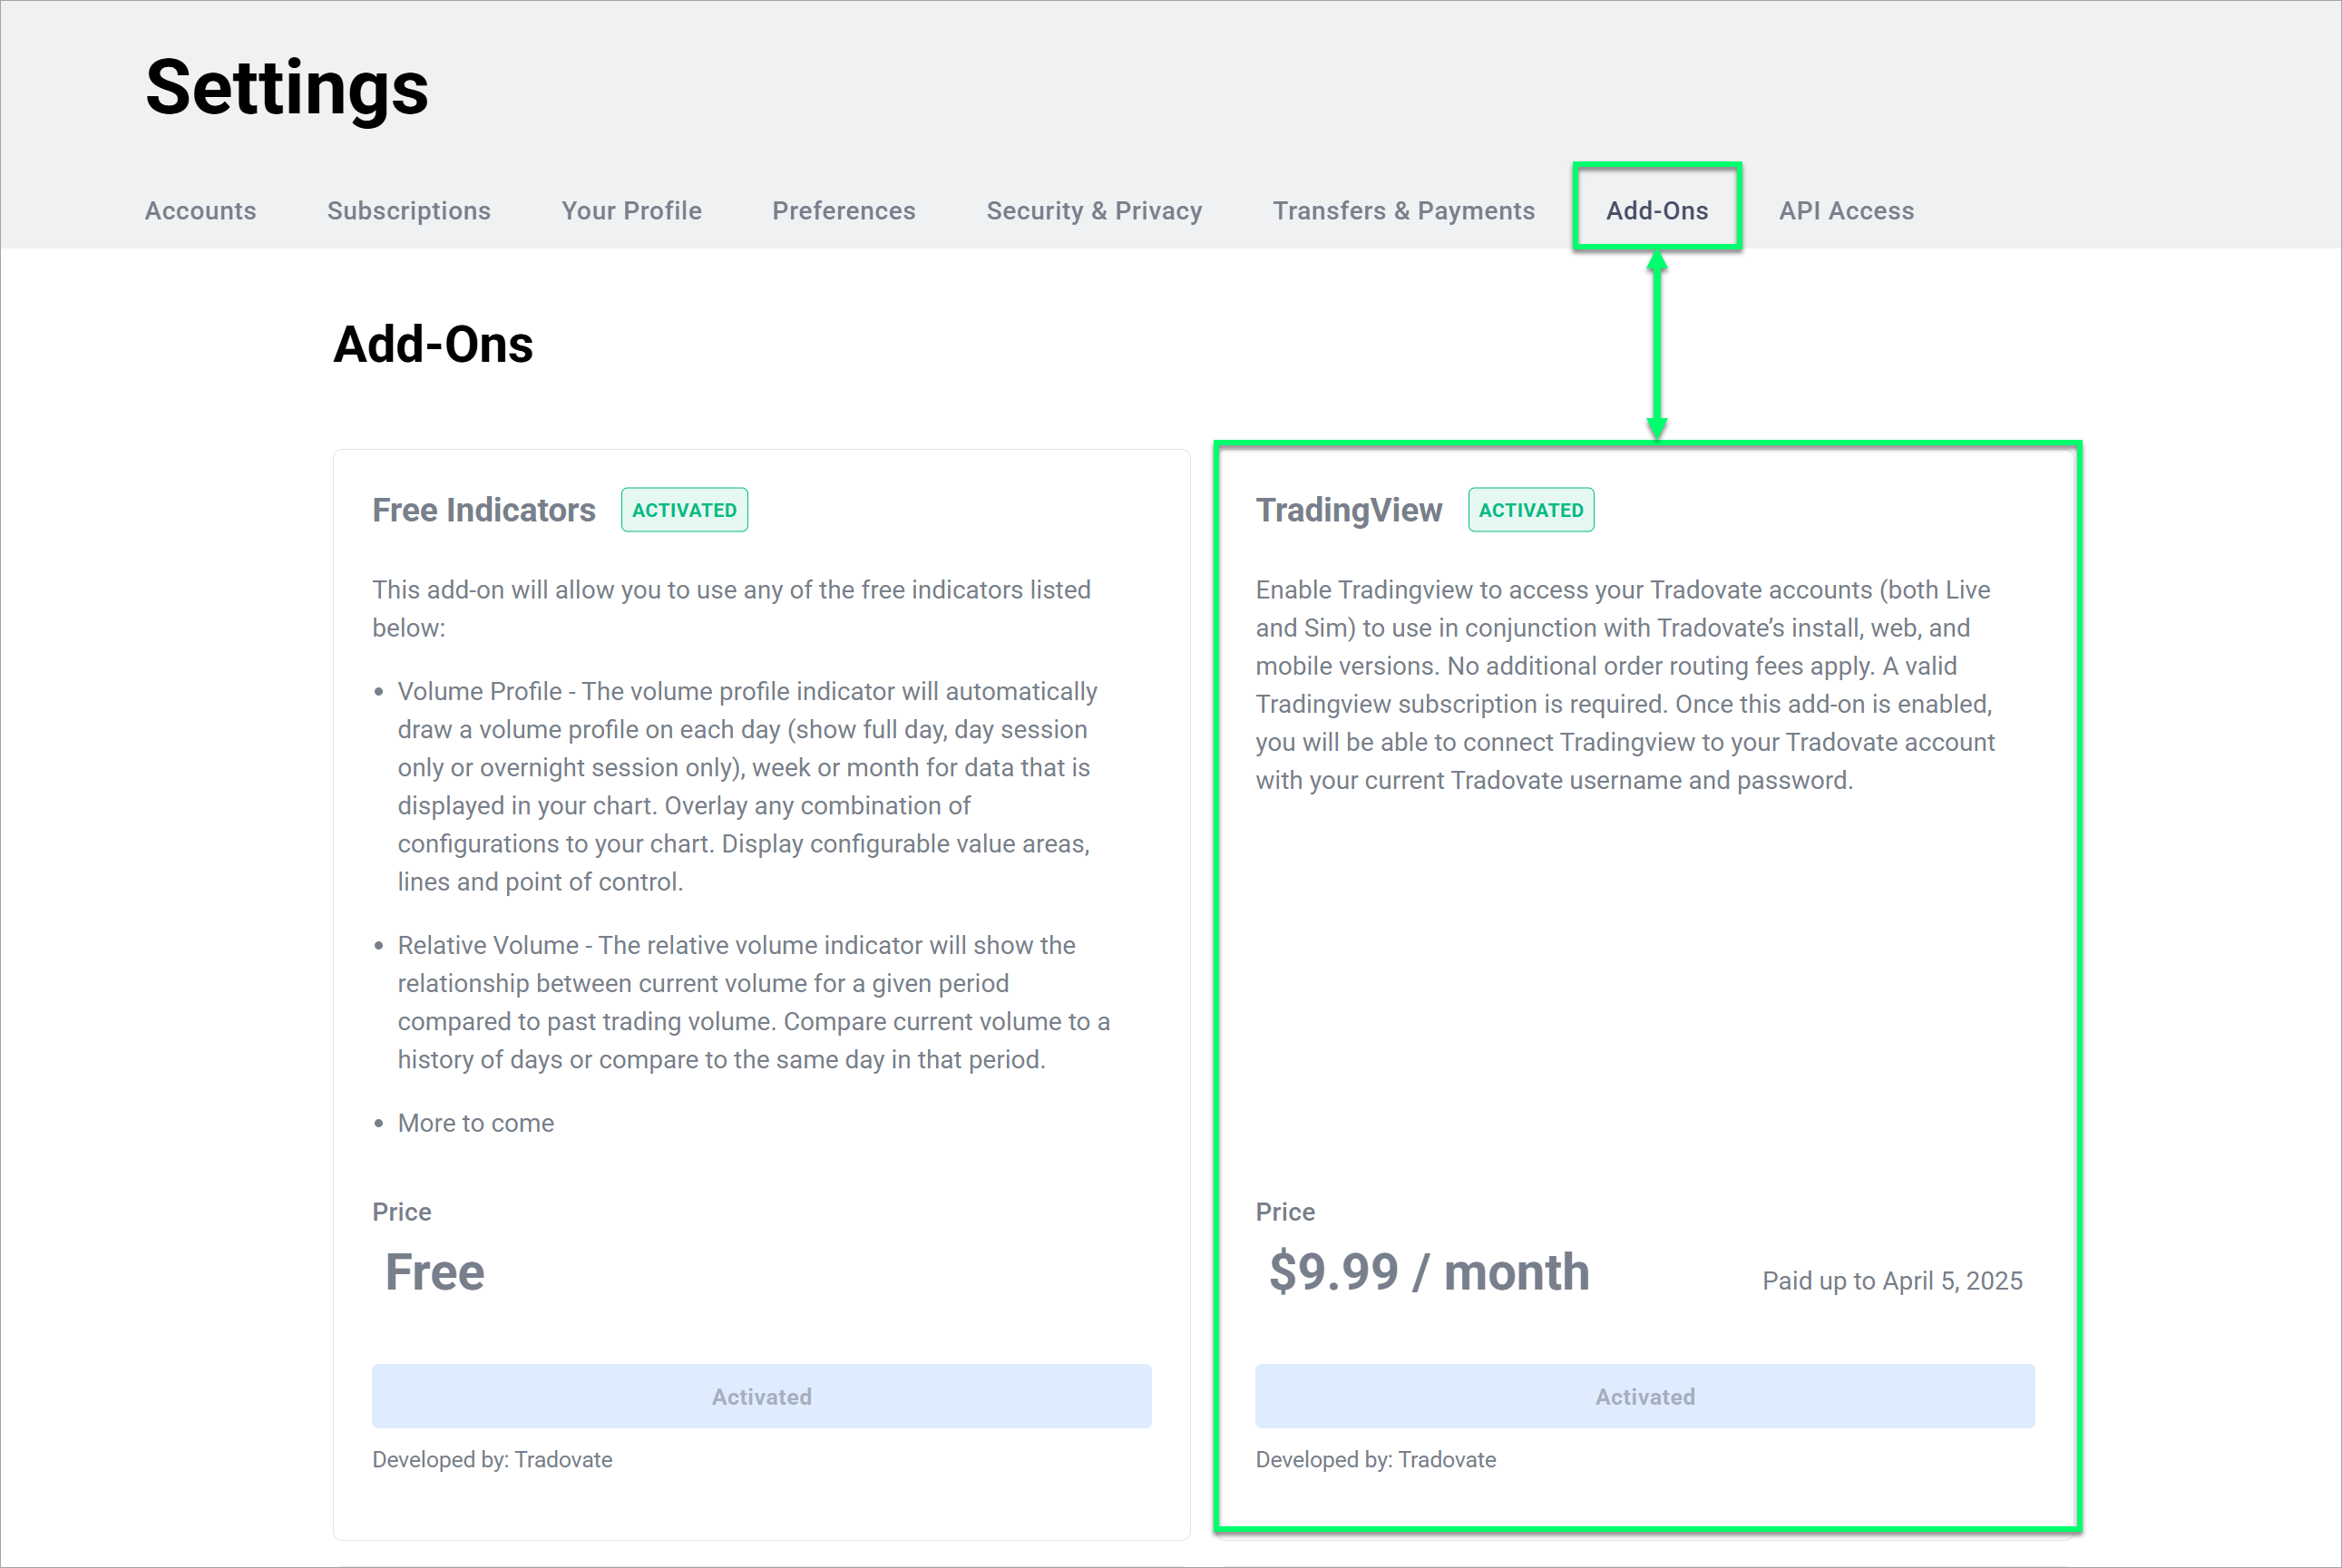
Task: Click the ACTIVATED badge on TradingView
Action: point(1531,509)
